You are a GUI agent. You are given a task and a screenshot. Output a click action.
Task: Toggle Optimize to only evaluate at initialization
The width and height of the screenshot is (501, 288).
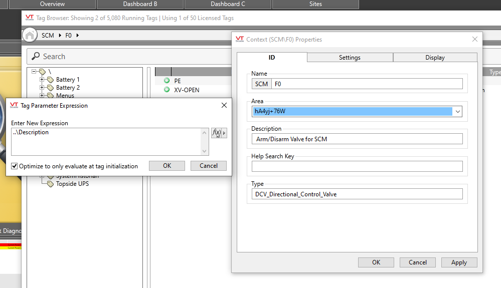pyautogui.click(x=15, y=166)
